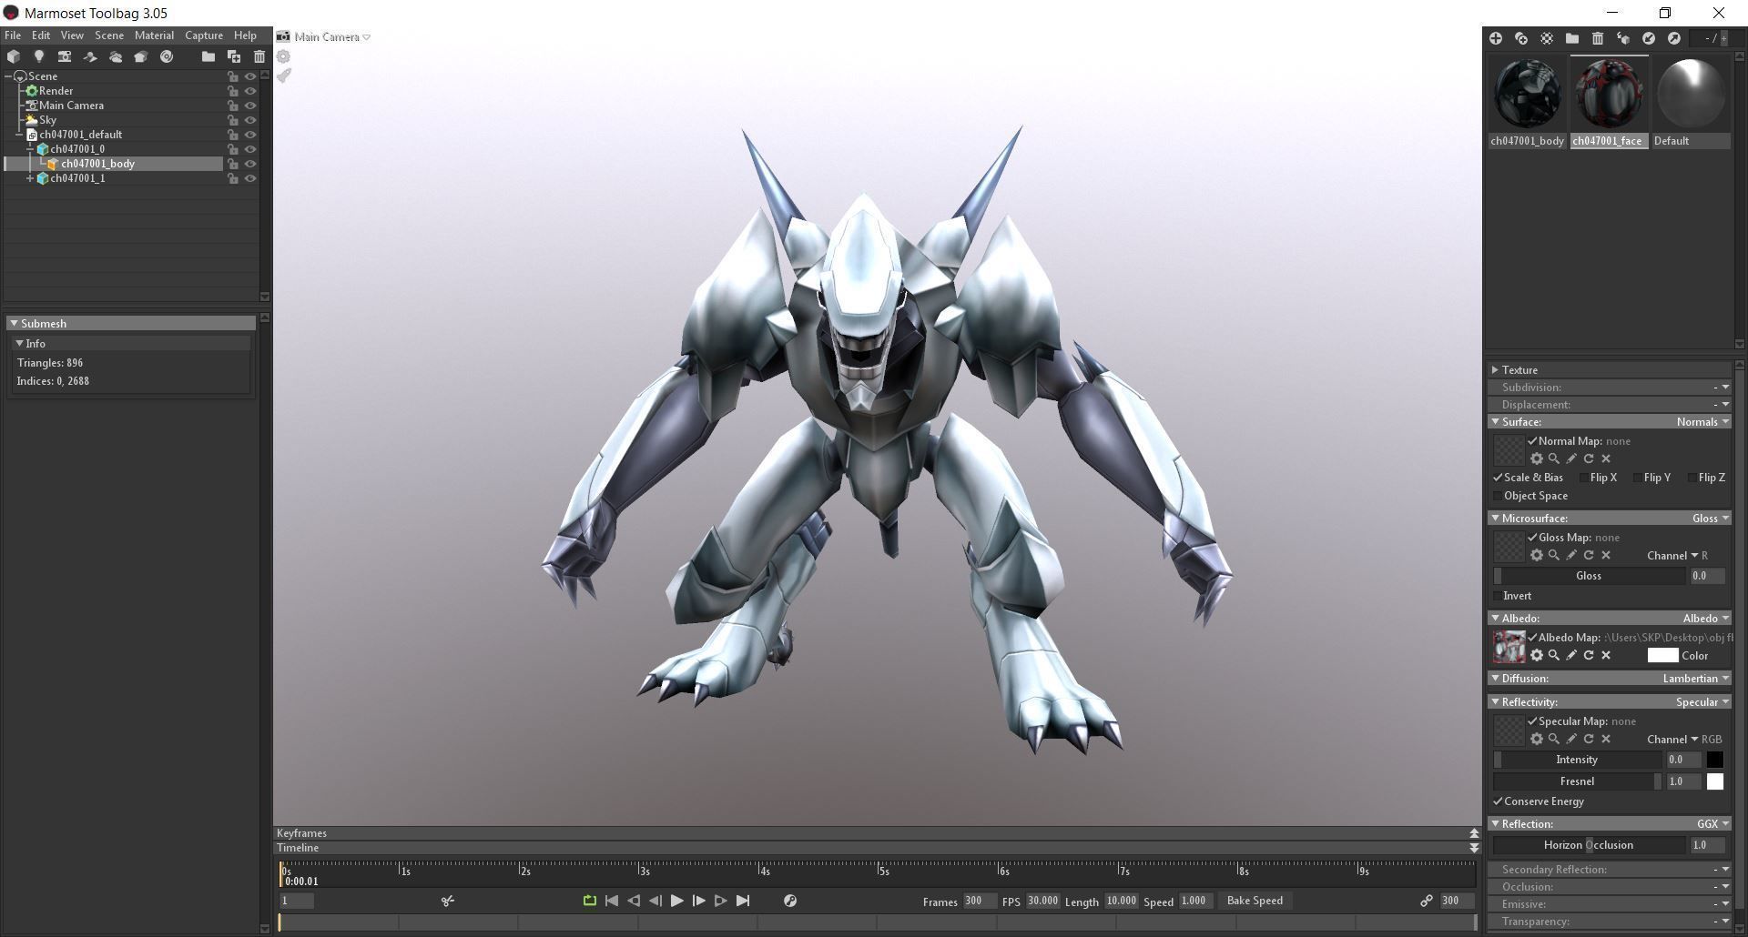Edit the Albedo Map with pencil icon
The image size is (1748, 937).
coord(1571,655)
